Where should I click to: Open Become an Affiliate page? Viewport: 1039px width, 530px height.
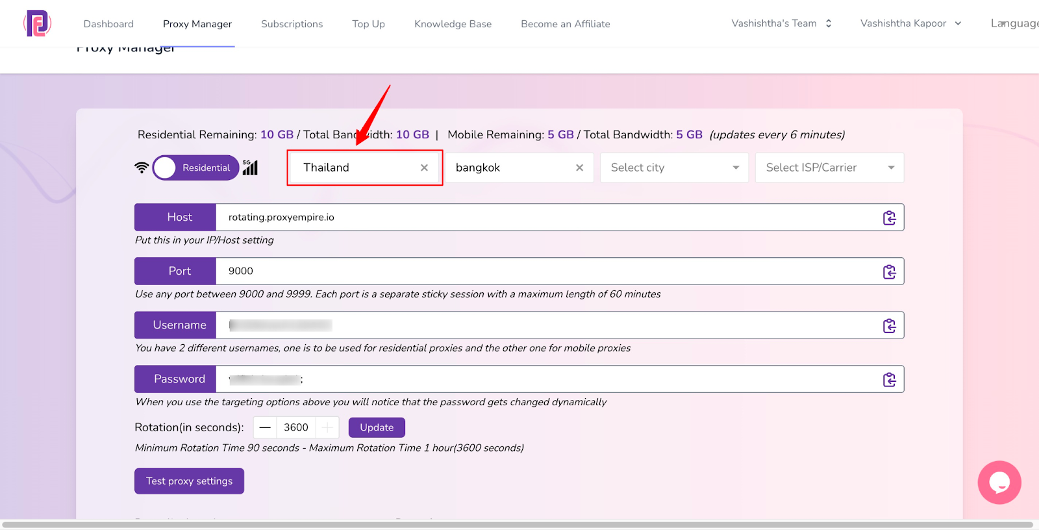click(565, 24)
